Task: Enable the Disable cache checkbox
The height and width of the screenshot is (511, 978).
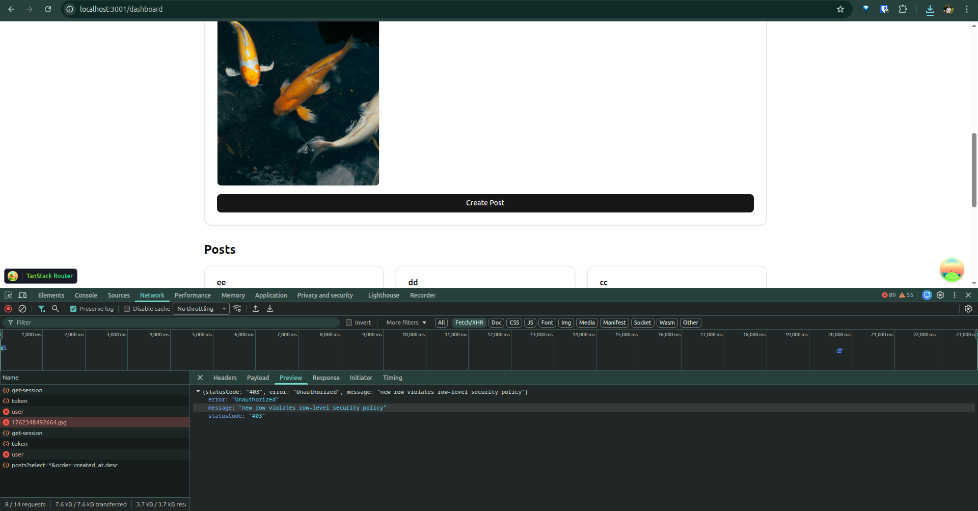Action: pos(127,309)
